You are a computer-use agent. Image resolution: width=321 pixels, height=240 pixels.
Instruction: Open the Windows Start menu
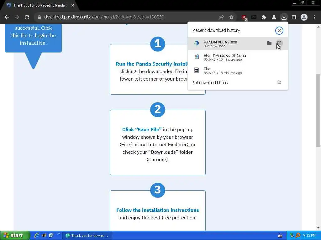[x=15, y=236]
